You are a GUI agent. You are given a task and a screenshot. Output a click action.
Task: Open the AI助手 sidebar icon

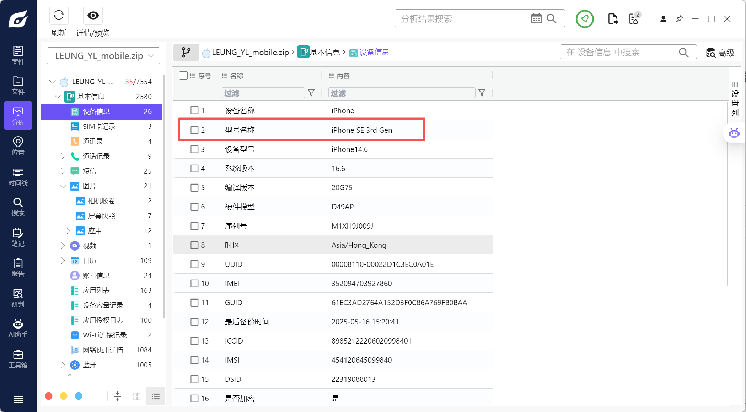click(18, 328)
